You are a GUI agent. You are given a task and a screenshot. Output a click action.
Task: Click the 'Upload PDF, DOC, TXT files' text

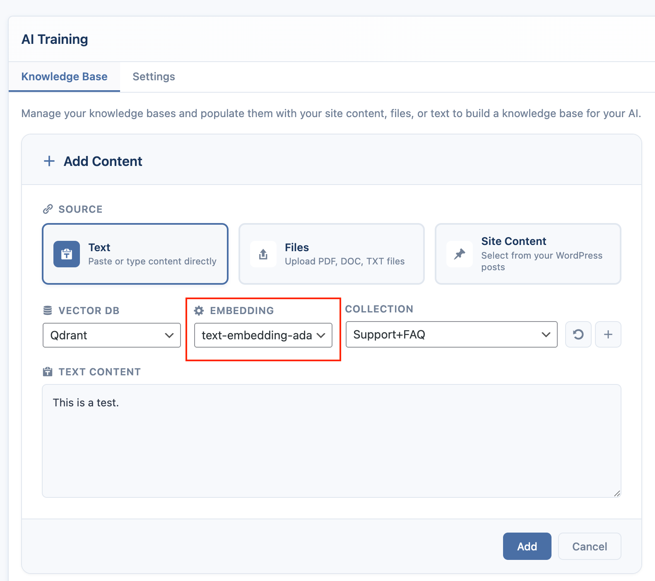[x=345, y=261]
